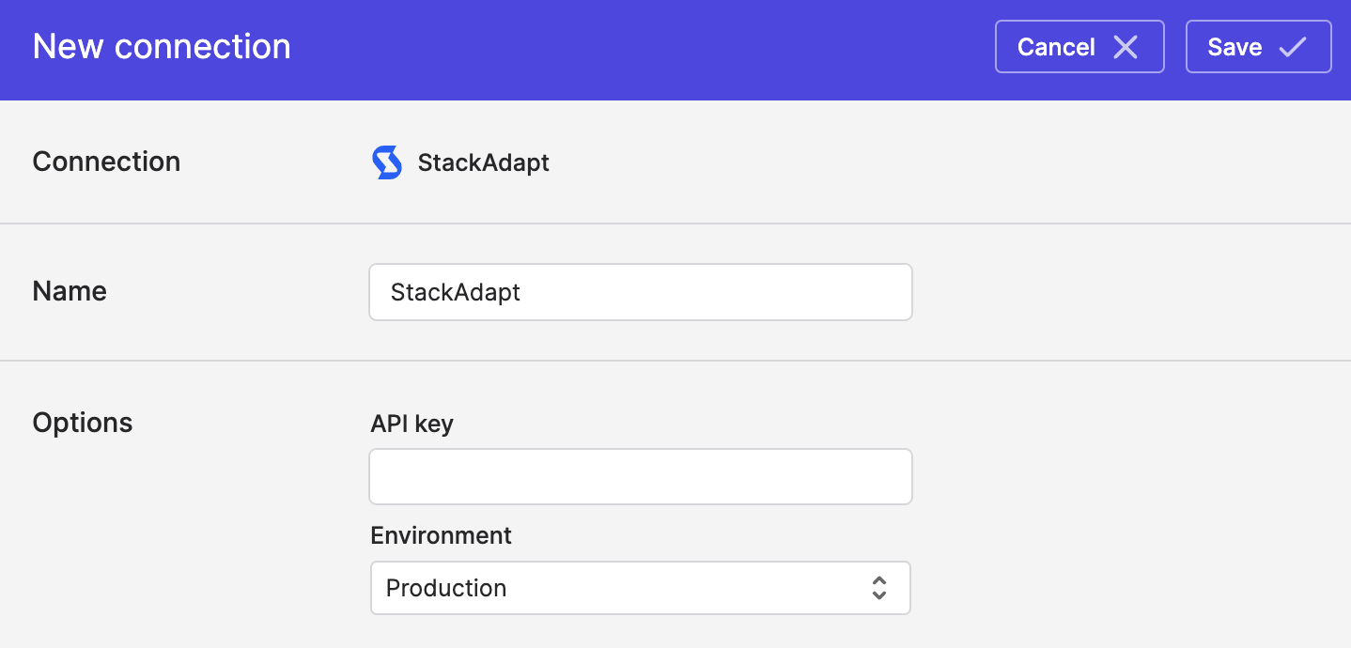Click the "Connection" section label
The width and height of the screenshot is (1351, 648).
pyautogui.click(x=106, y=162)
